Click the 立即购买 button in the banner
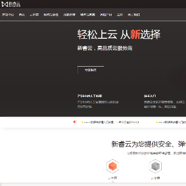Screen dimensions: 186x186 pyautogui.click(x=90, y=70)
